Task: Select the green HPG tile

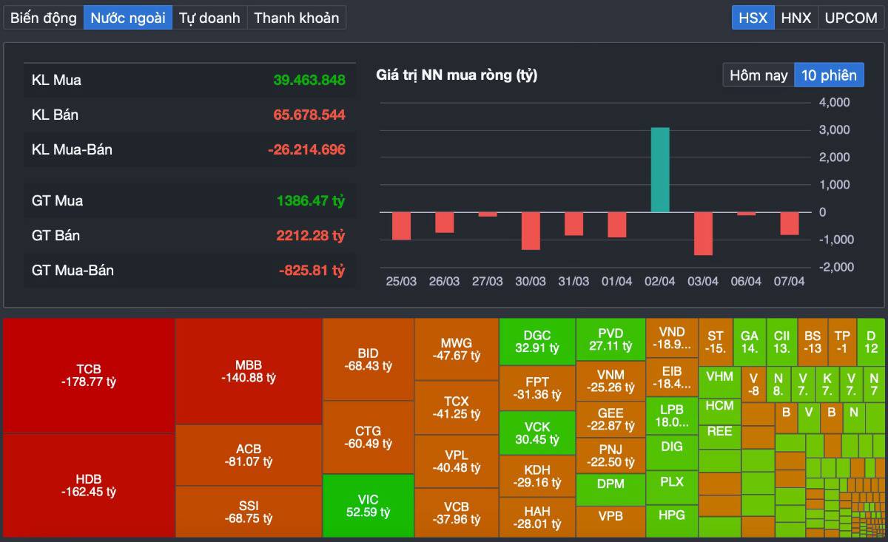Action: coord(672,521)
